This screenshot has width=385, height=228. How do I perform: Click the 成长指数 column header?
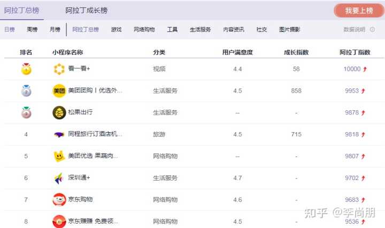pyautogui.click(x=296, y=52)
